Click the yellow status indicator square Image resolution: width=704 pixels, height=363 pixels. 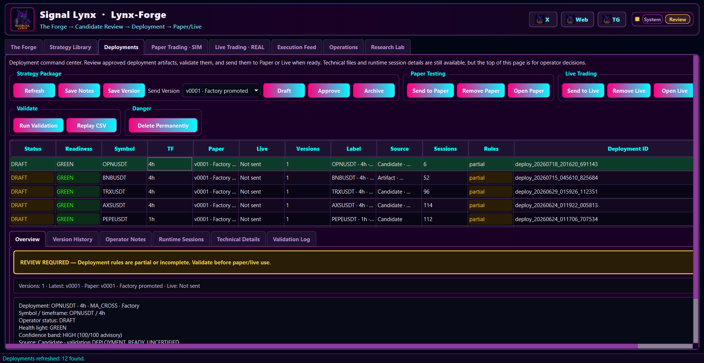coord(637,19)
